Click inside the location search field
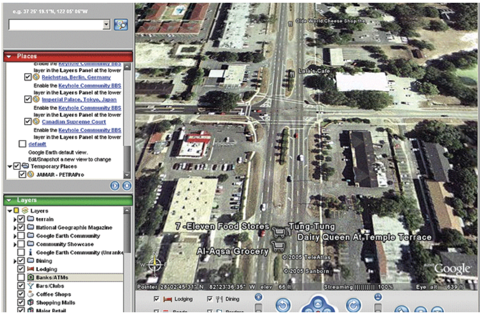The image size is (483, 315). 56,25
